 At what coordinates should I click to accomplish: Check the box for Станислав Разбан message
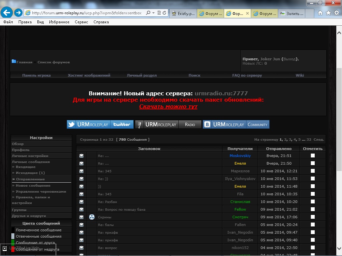click(x=313, y=202)
